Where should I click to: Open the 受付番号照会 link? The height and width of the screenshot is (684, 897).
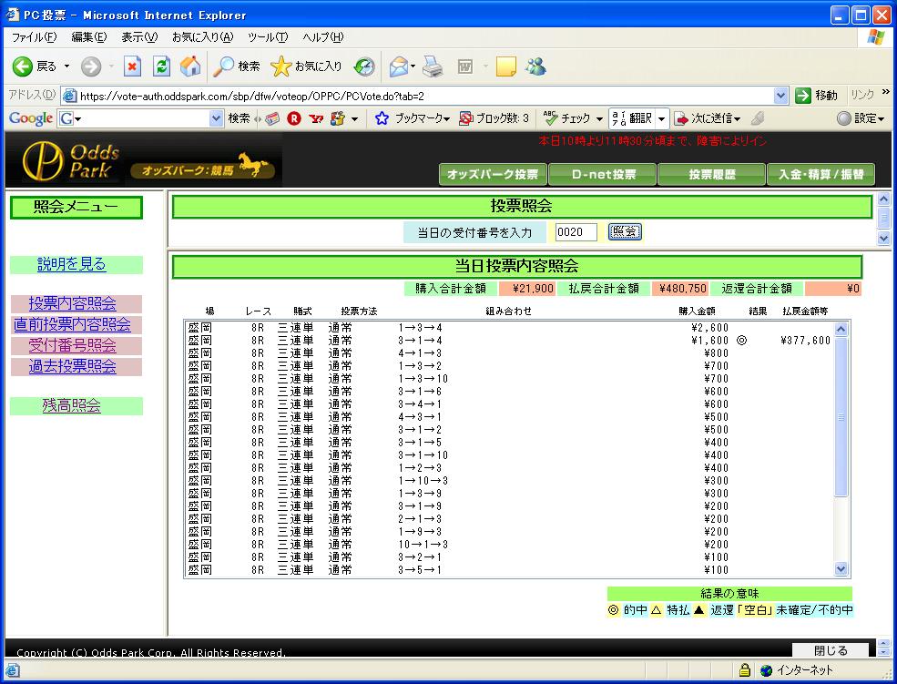tap(73, 345)
